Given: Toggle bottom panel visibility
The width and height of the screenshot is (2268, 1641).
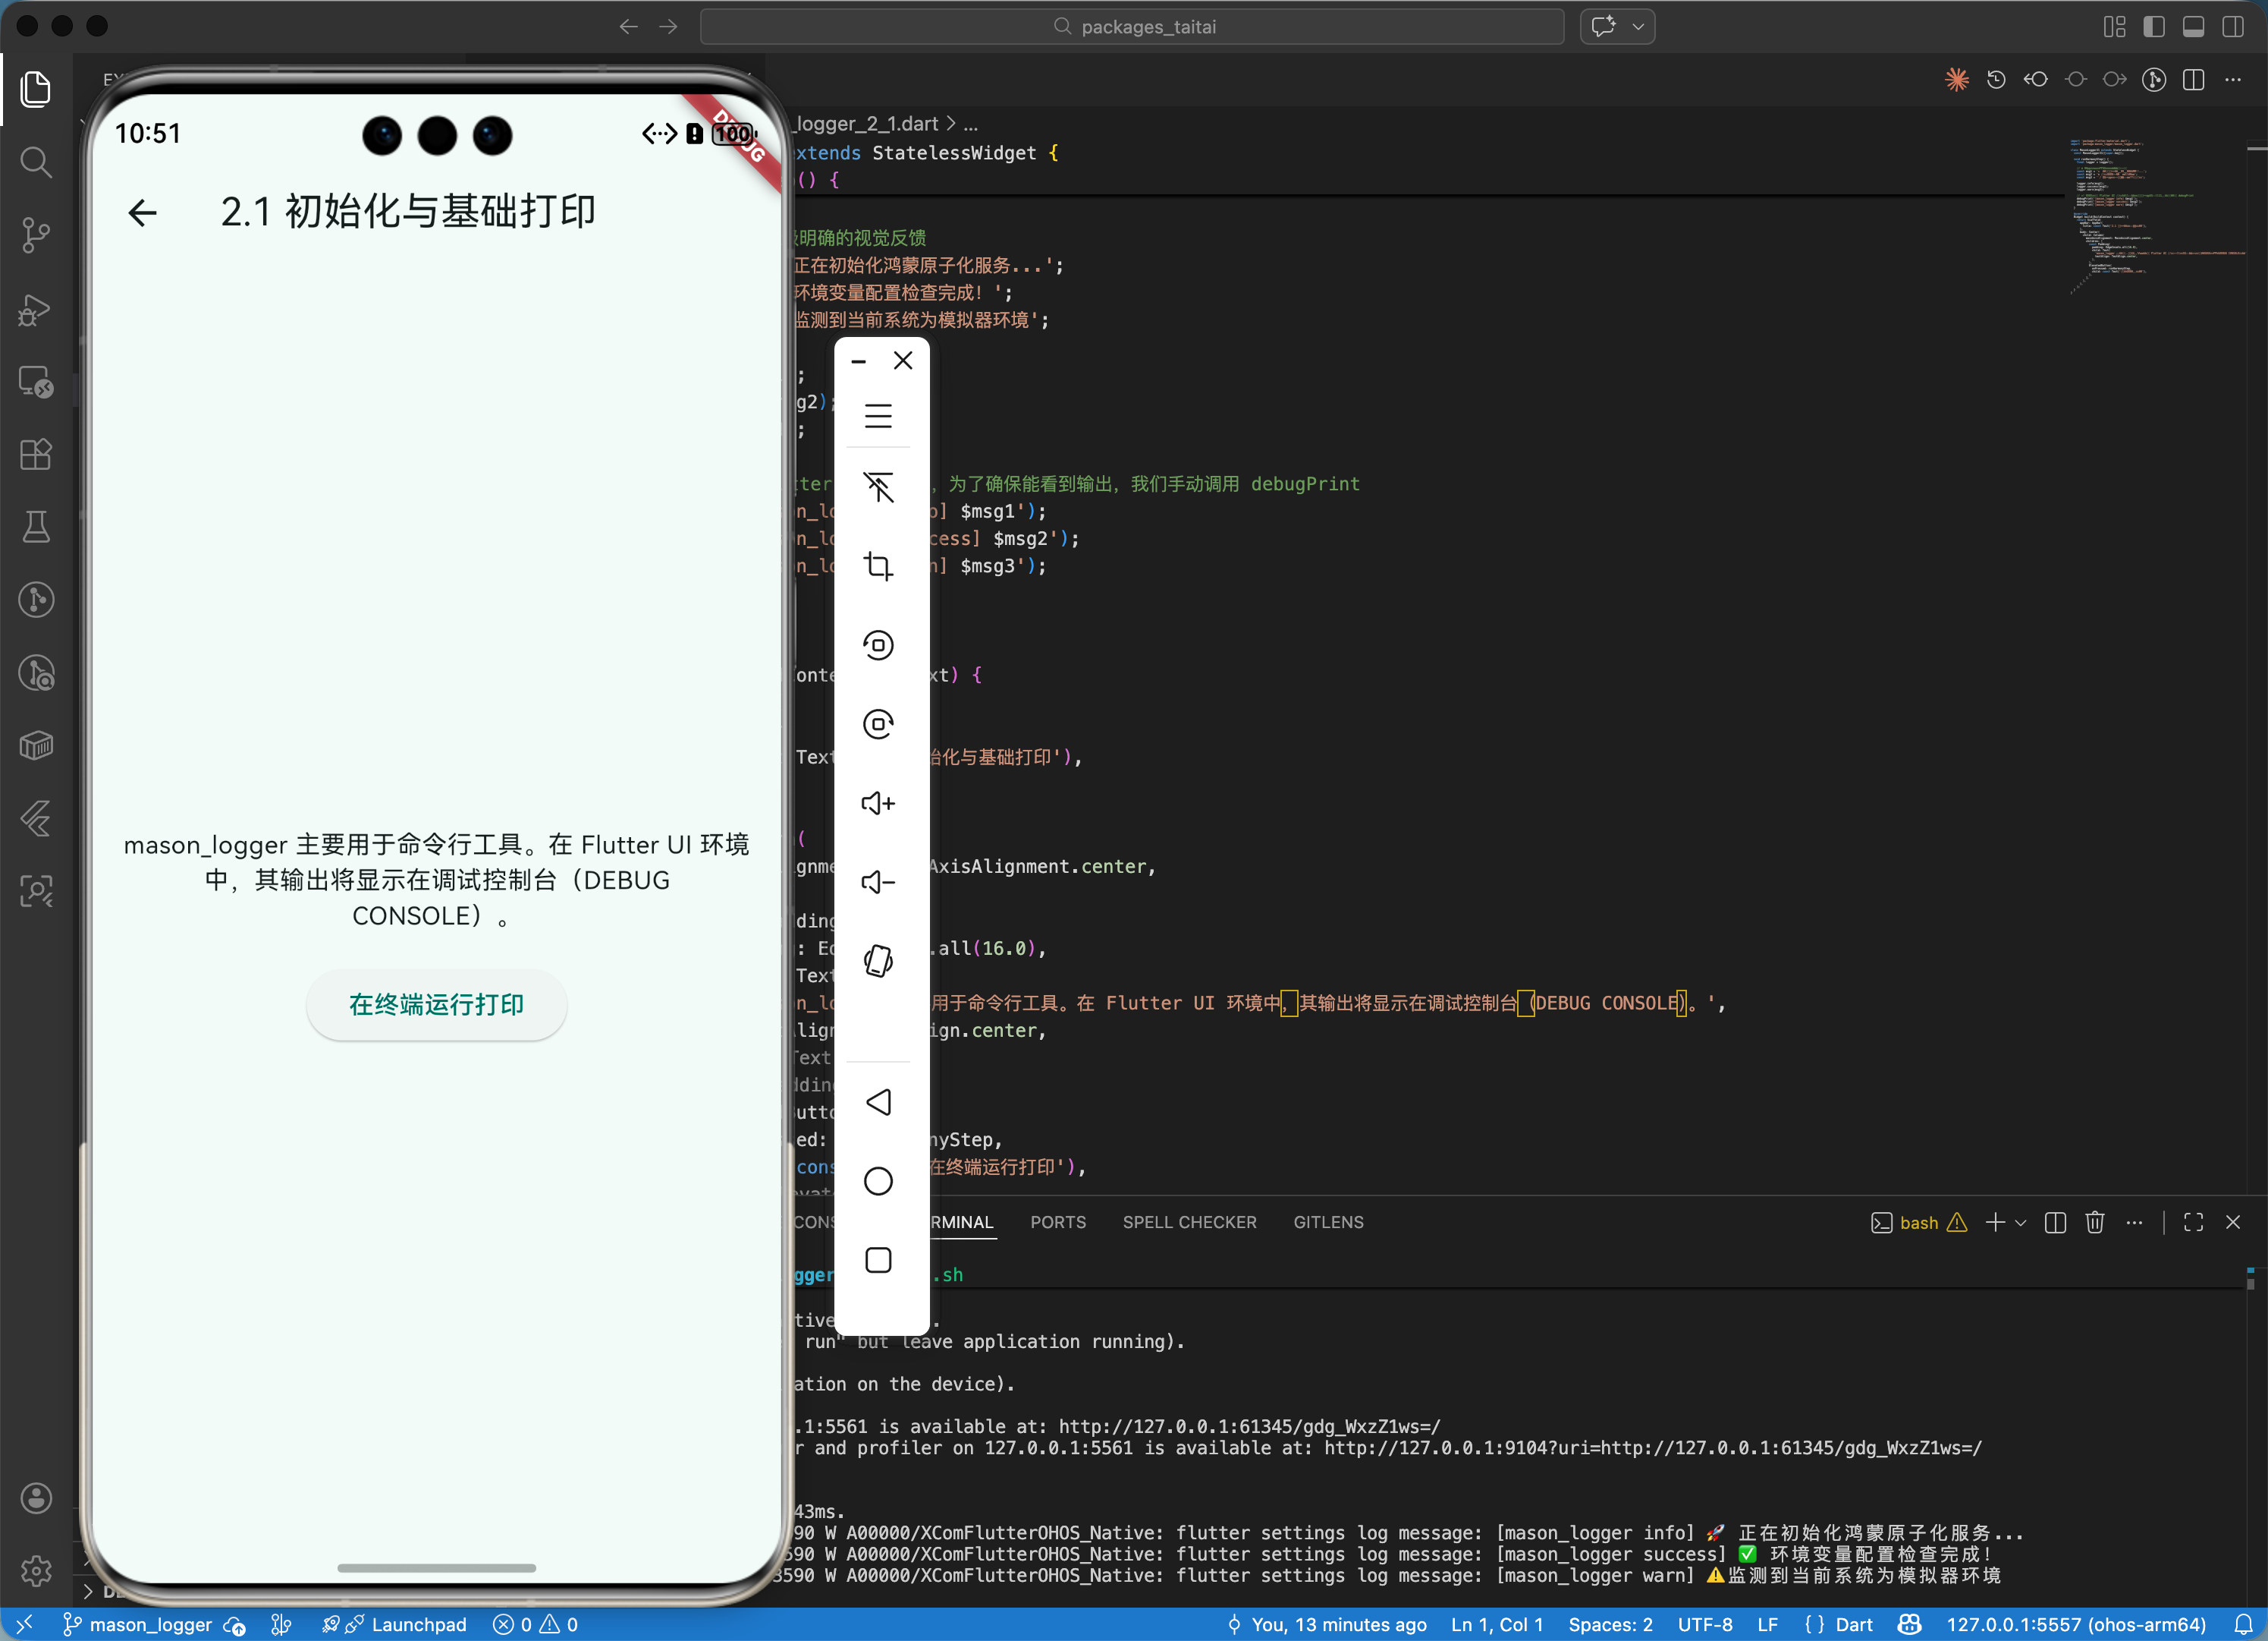Looking at the screenshot, I should (2193, 27).
